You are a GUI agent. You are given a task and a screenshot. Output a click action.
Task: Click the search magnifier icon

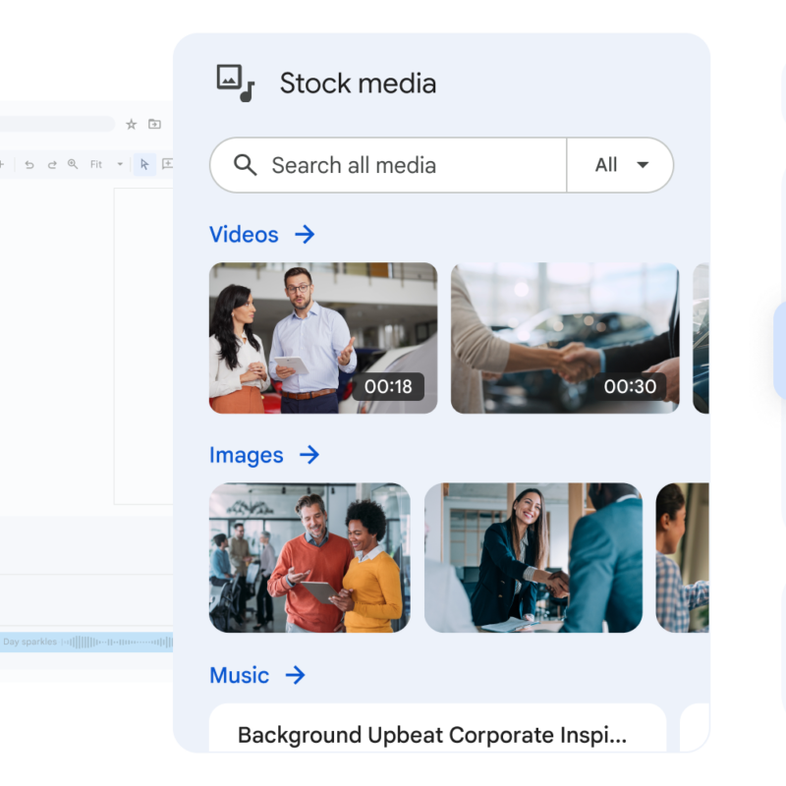[246, 165]
